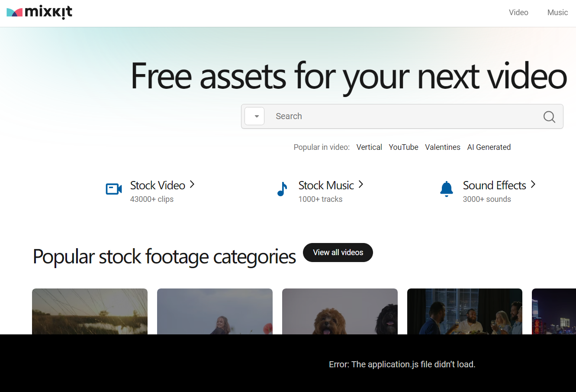Screen dimensions: 576x392
Task: Click the Stock Video camera icon
Action: point(114,189)
